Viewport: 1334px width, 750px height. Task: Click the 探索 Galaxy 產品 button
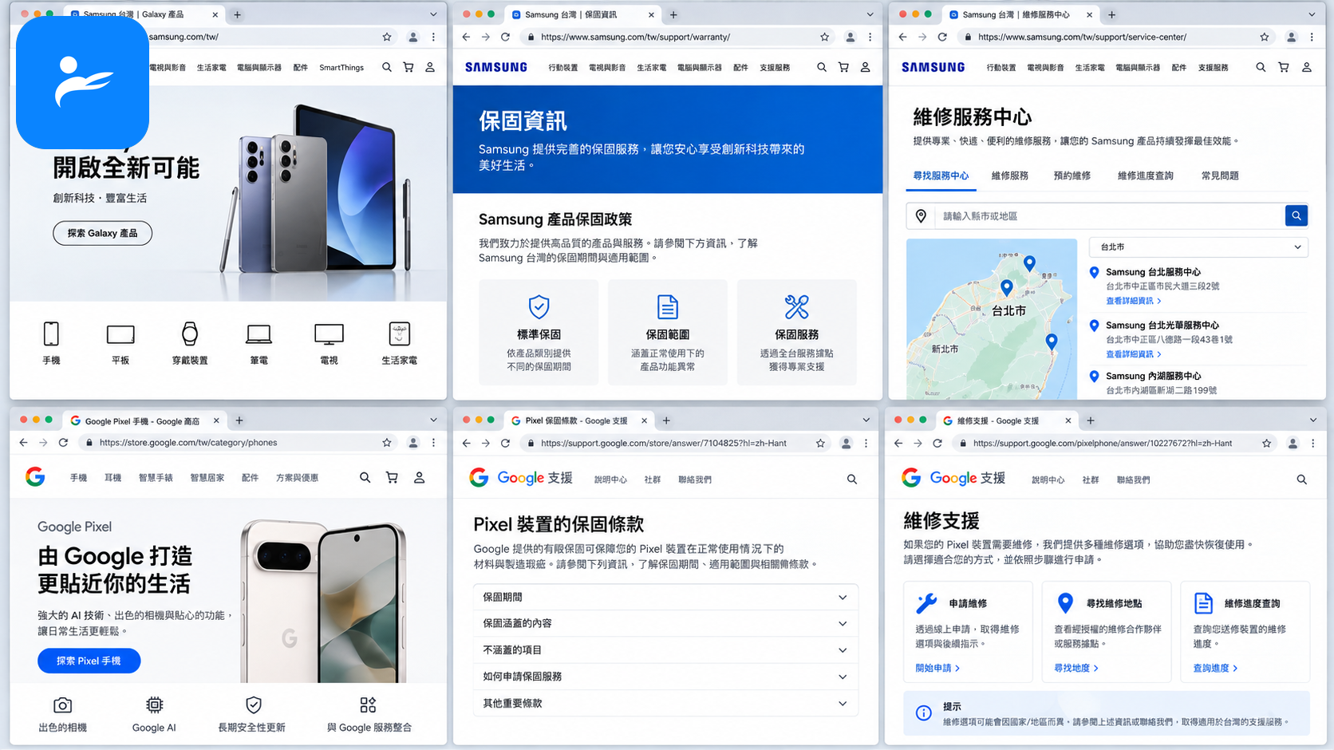tap(102, 233)
